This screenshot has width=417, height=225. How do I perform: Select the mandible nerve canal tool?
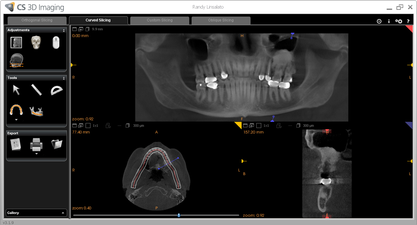pos(38,110)
